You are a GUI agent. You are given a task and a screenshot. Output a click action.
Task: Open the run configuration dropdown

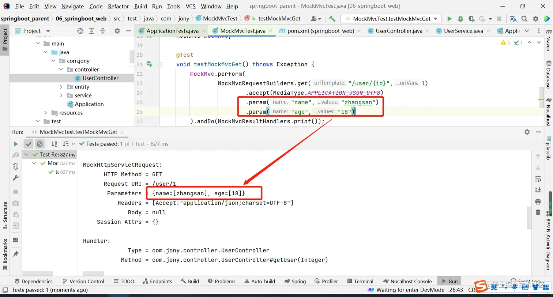pos(391,19)
